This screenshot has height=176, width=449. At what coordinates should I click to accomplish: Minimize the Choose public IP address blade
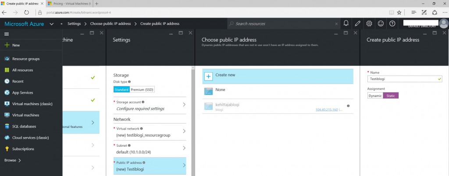tap(336, 33)
